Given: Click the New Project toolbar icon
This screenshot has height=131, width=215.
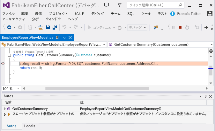Looking at the screenshot, I should (30, 27).
